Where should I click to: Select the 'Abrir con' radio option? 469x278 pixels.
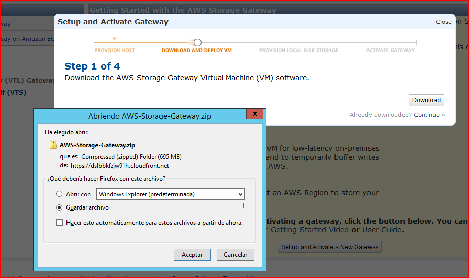[59, 194]
